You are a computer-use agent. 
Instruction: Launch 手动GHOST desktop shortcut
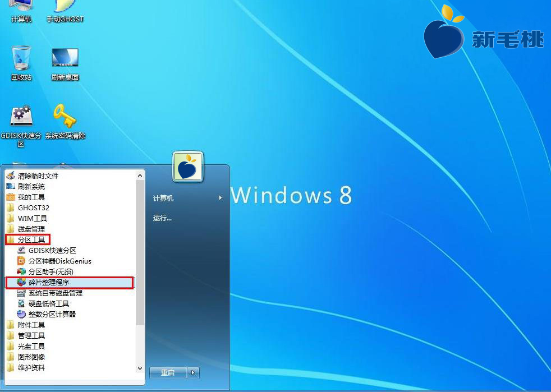[x=65, y=11]
